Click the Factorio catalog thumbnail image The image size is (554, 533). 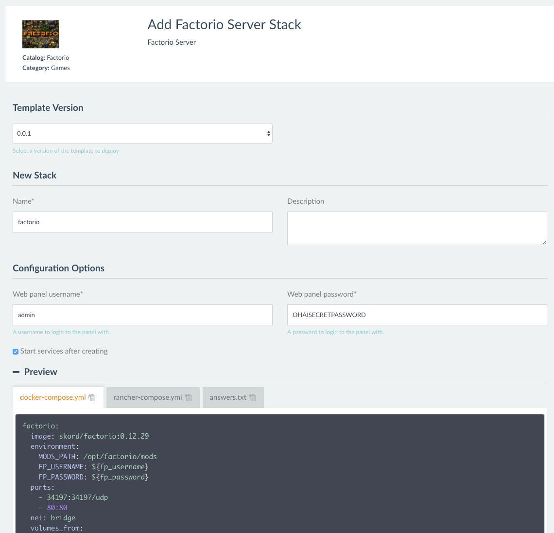coord(40,34)
